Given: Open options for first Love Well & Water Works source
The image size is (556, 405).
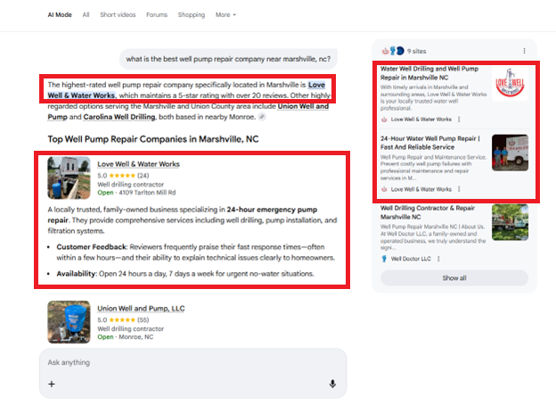Looking at the screenshot, I should [459, 120].
